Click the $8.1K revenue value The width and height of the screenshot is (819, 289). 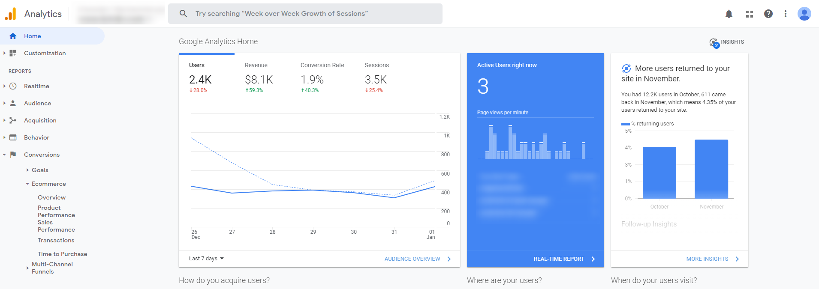[259, 80]
